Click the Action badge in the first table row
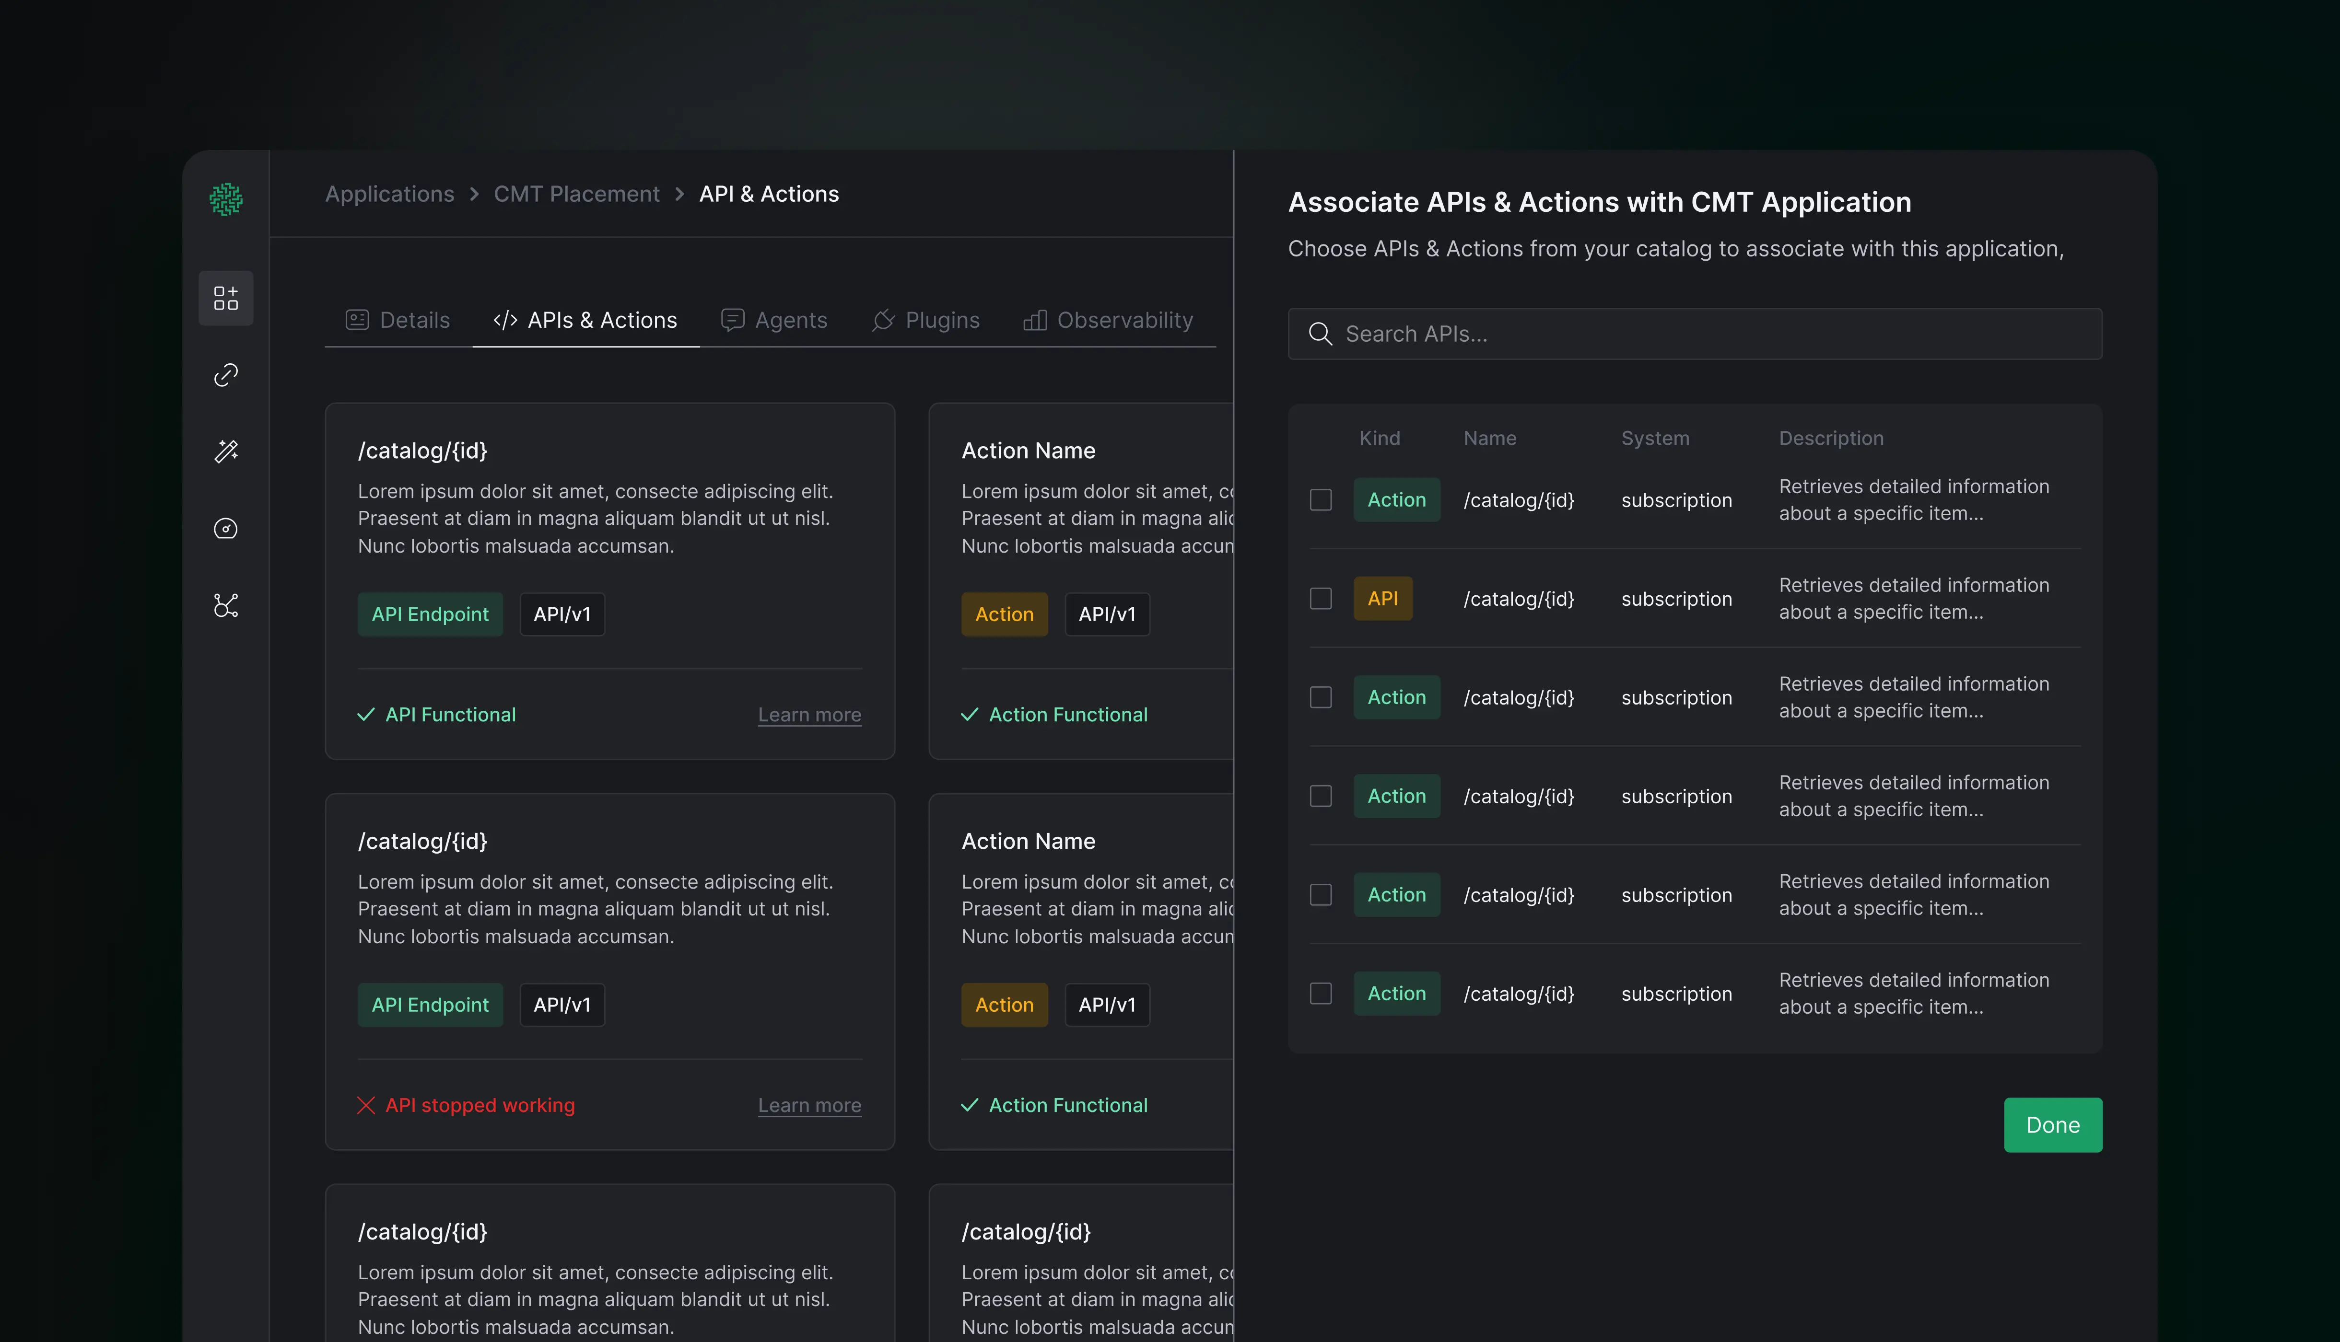The image size is (2340, 1342). click(1397, 499)
